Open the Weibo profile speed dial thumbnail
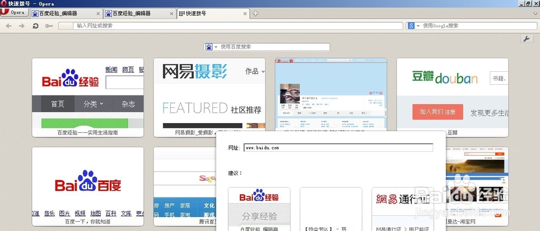Image resolution: width=540 pixels, height=231 pixels. (330, 94)
